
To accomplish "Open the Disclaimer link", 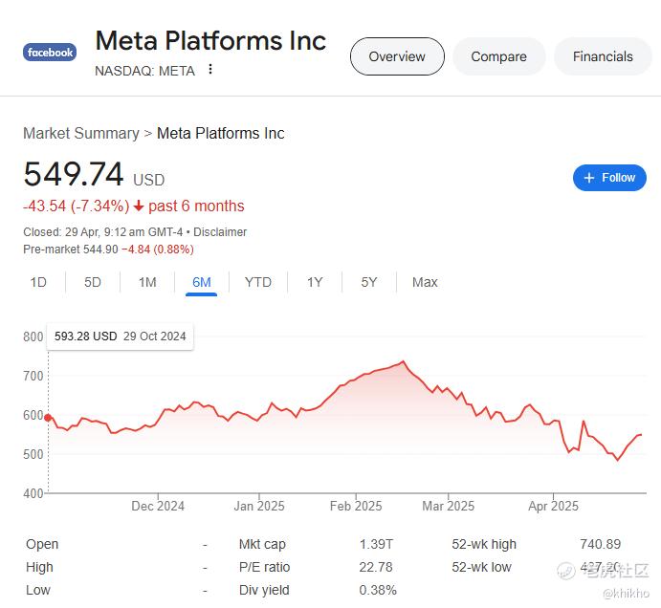I will point(220,232).
